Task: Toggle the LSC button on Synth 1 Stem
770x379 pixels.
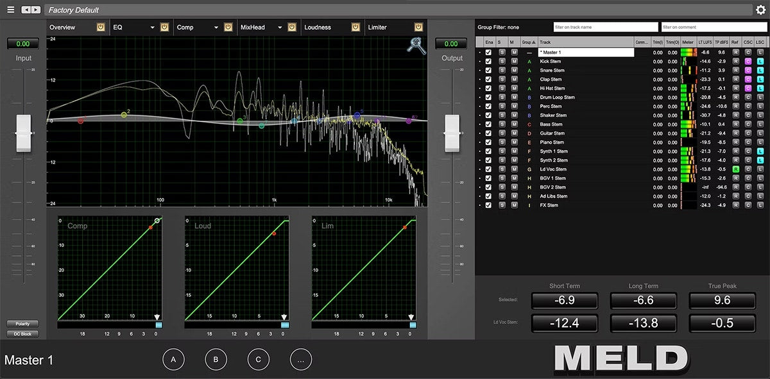Action: (x=760, y=151)
